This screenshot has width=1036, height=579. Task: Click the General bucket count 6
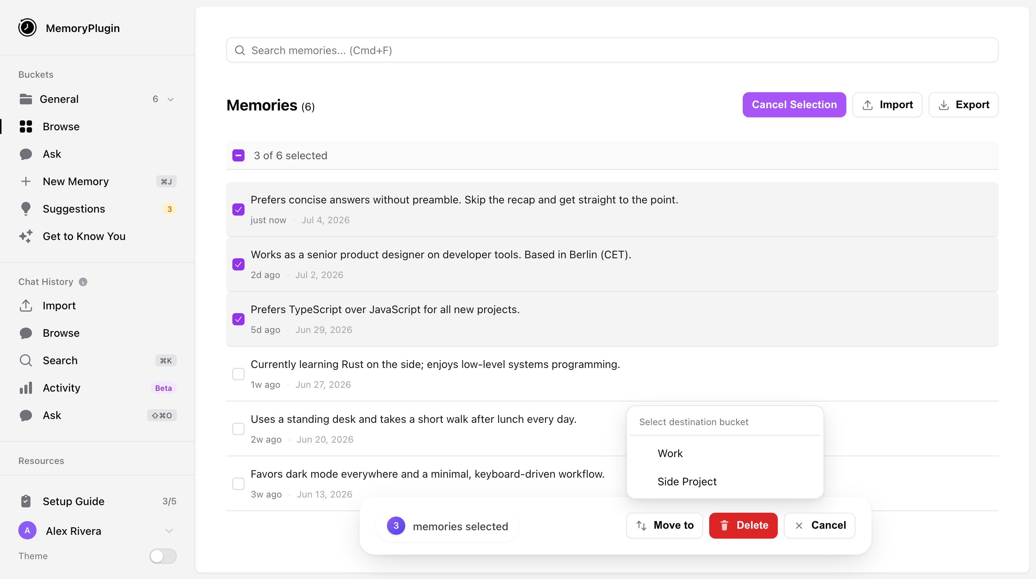[155, 99]
